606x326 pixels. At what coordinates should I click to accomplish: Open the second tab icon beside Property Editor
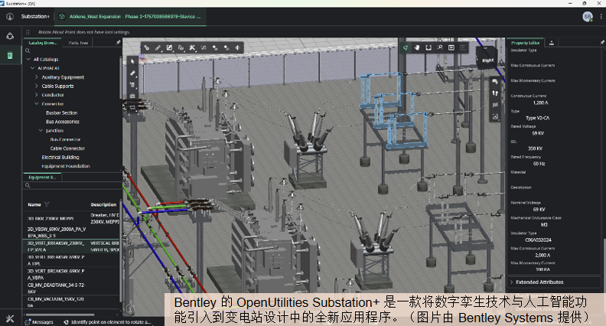click(x=552, y=43)
